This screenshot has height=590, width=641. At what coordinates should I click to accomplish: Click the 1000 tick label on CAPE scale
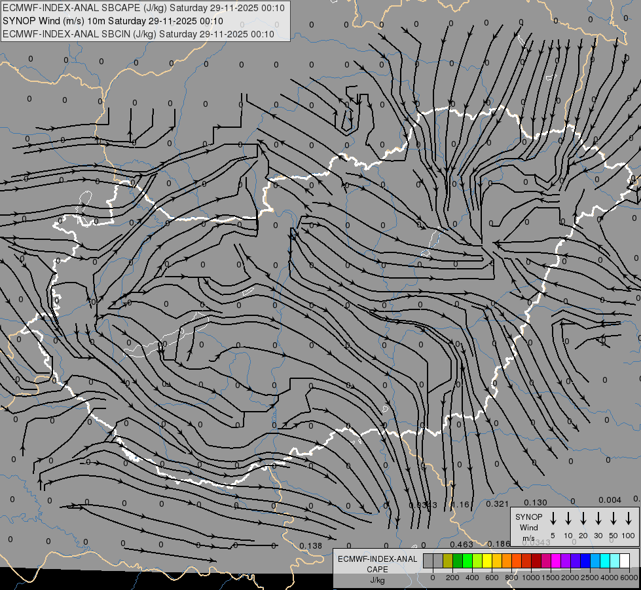point(531,578)
